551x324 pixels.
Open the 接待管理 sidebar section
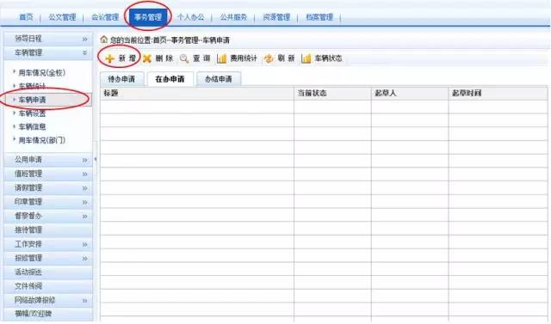tap(48, 230)
